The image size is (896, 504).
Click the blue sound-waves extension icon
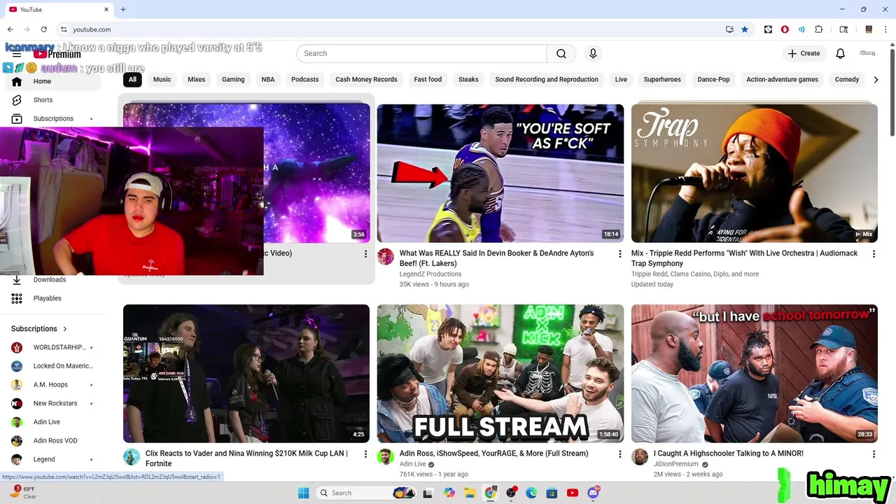[x=801, y=29]
